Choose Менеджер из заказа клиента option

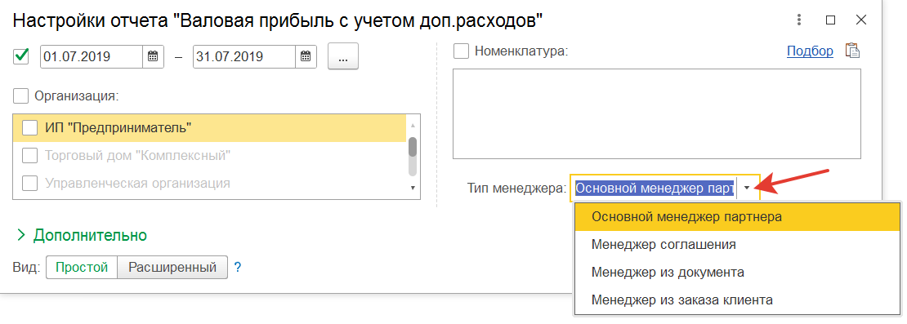[x=738, y=300]
